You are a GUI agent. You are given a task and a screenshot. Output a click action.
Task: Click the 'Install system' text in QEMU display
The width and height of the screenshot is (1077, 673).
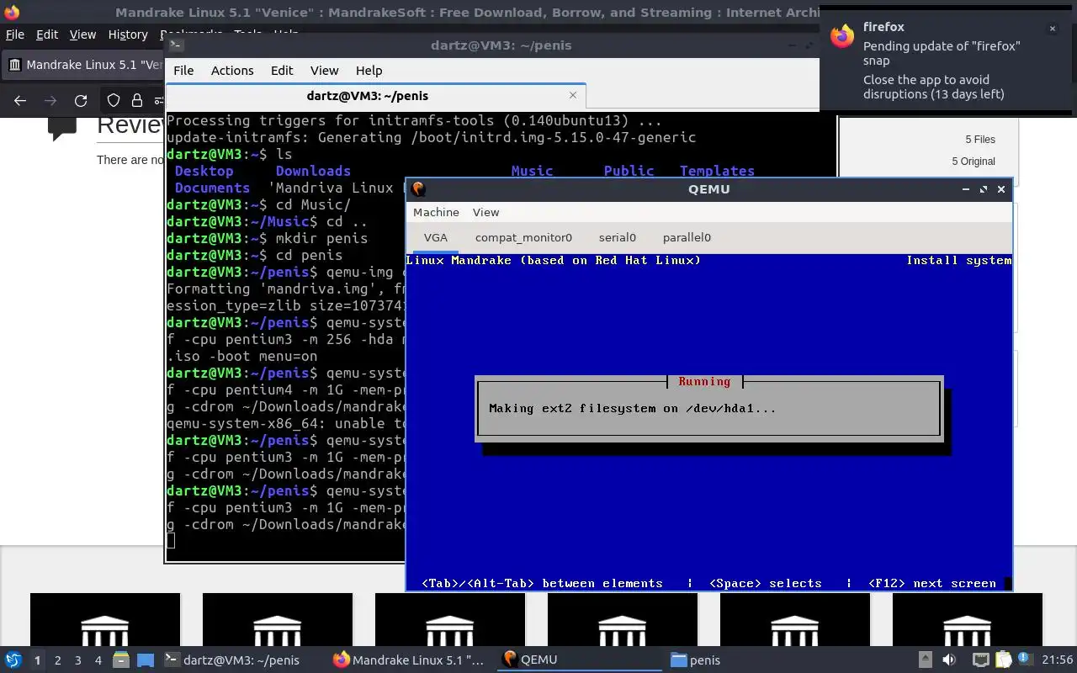point(958,261)
